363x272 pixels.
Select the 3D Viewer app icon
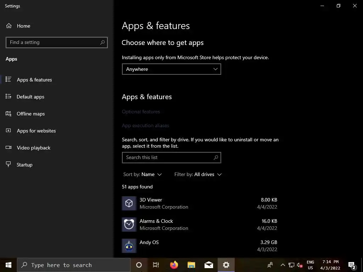pyautogui.click(x=129, y=203)
